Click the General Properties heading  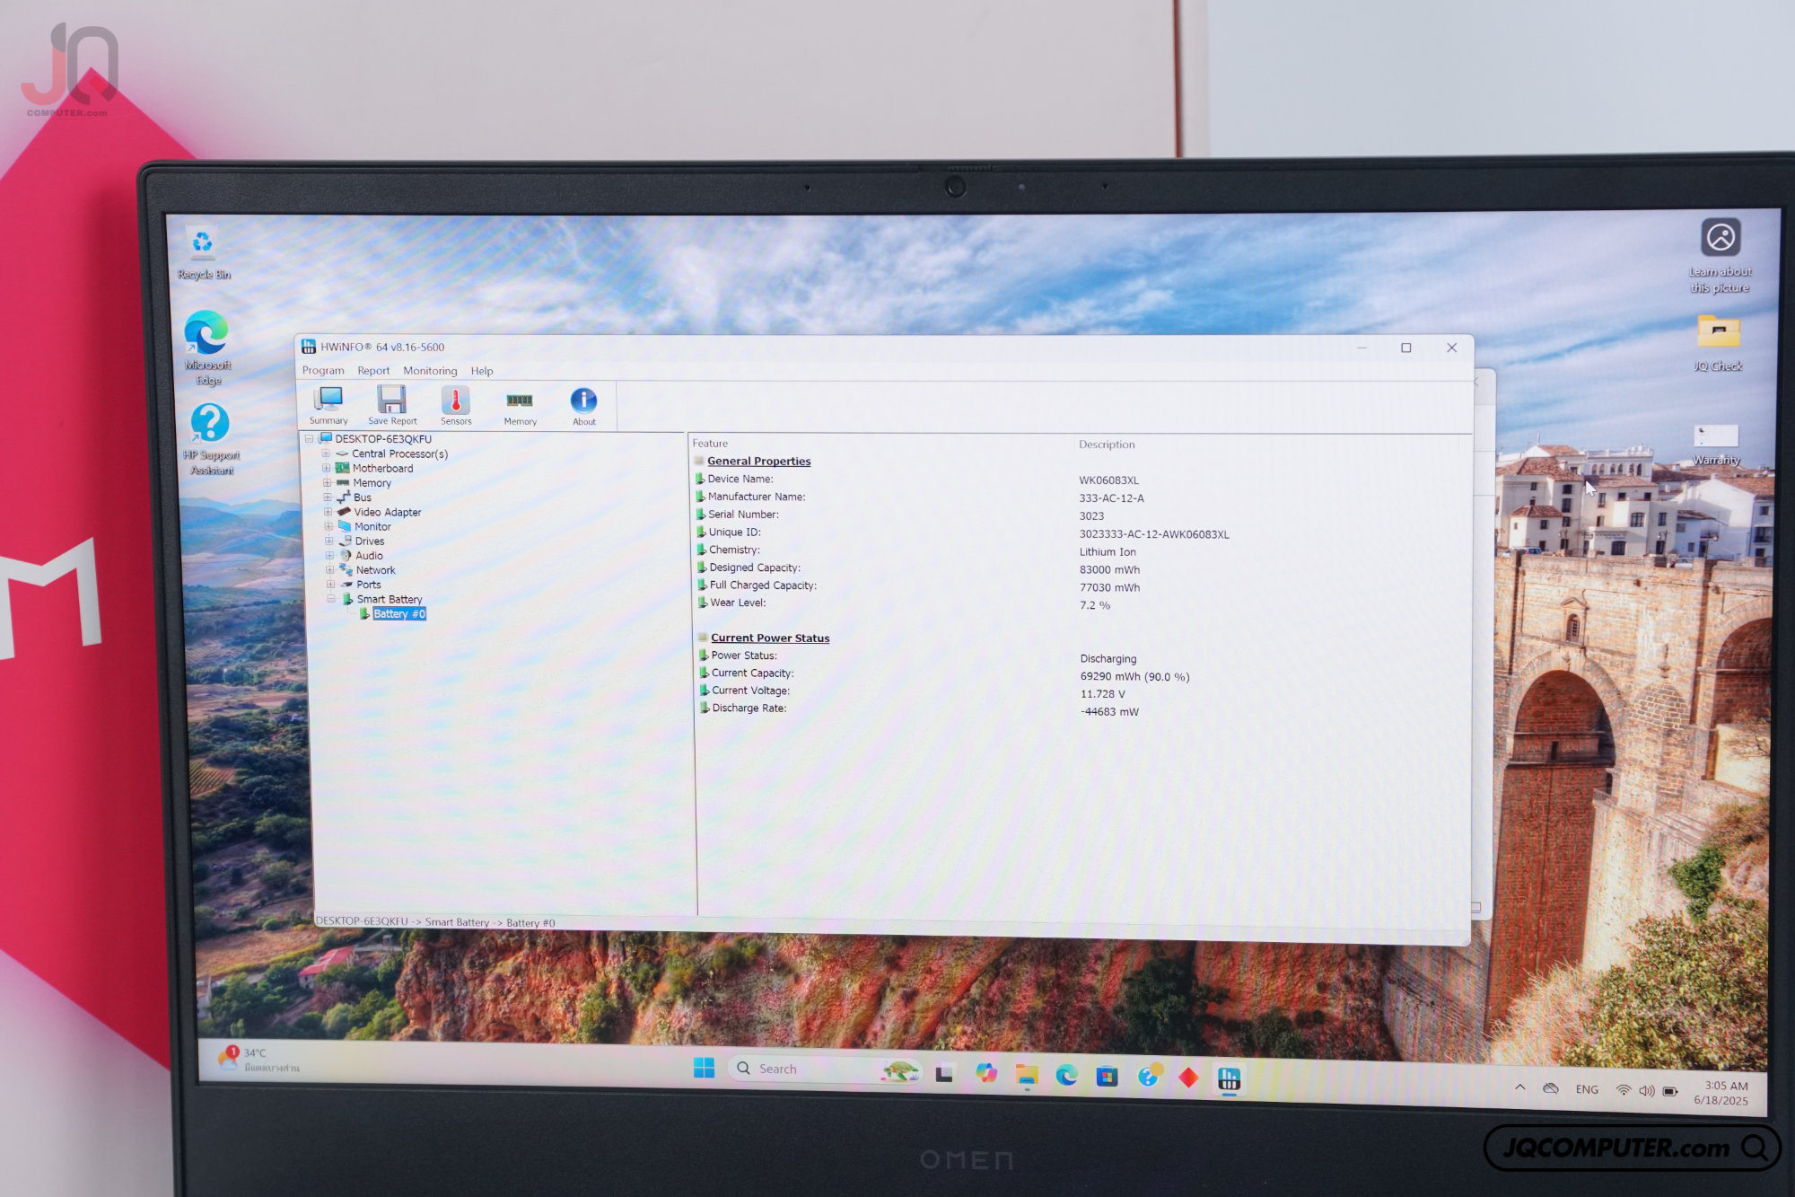click(x=758, y=462)
